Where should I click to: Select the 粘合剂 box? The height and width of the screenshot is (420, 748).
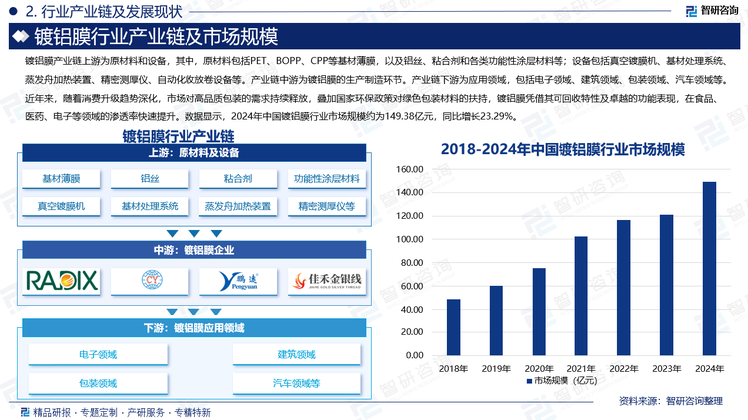[238, 179]
